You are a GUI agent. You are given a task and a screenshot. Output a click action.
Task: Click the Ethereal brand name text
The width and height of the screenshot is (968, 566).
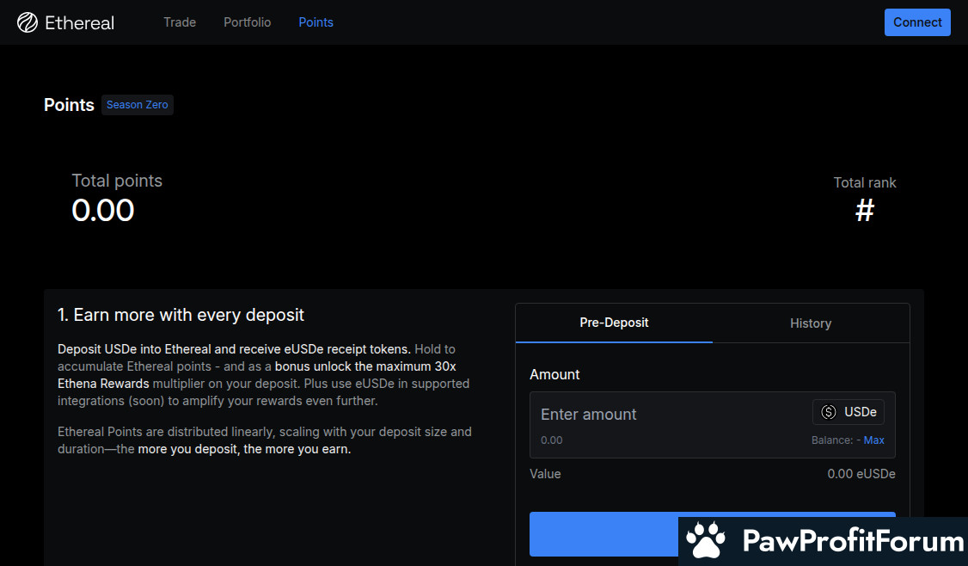tap(80, 22)
